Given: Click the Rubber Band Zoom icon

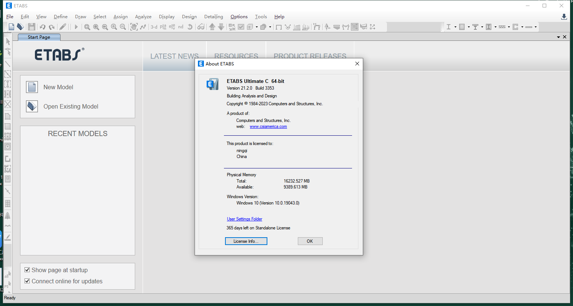Looking at the screenshot, I should [x=87, y=27].
